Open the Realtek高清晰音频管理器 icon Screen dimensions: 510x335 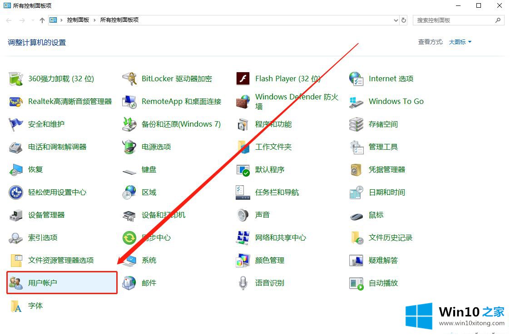tap(15, 102)
